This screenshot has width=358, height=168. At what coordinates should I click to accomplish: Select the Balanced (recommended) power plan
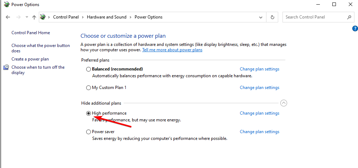point(89,69)
